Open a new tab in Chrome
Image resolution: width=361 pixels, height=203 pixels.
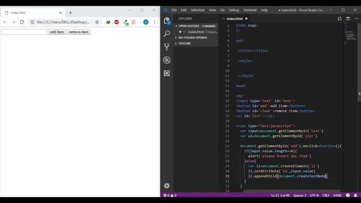click(x=71, y=13)
